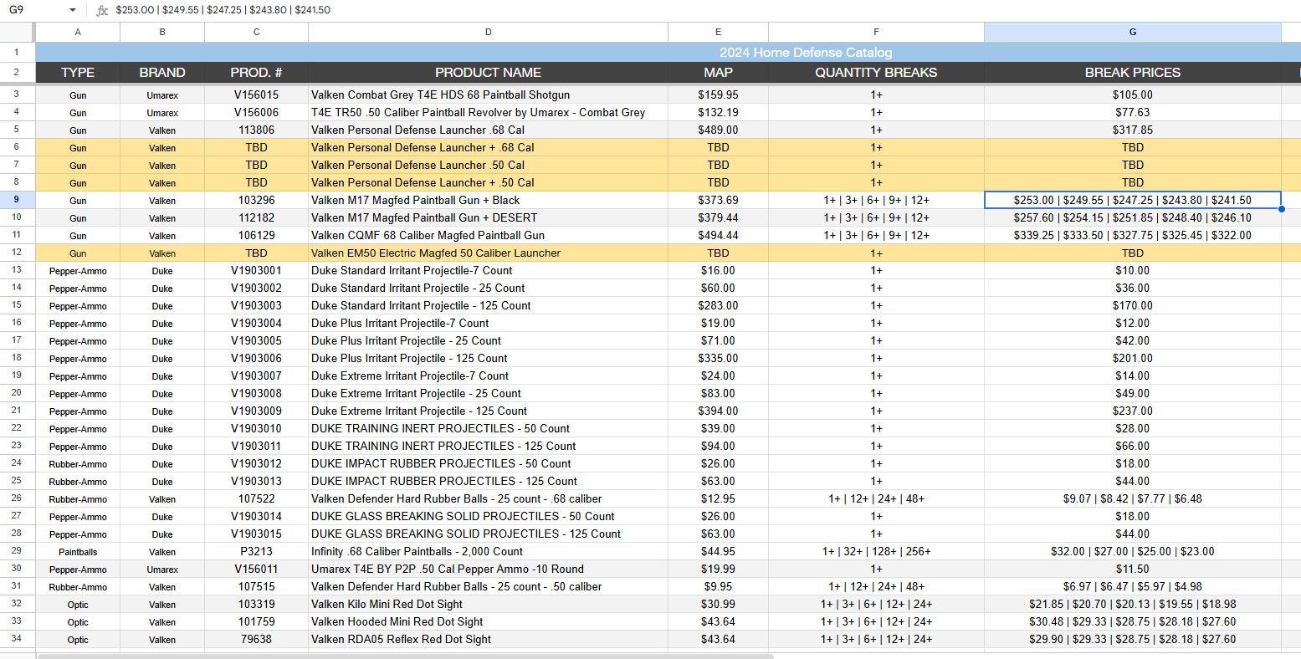This screenshot has width=1301, height=659.
Task: Select column D header
Action: tap(488, 32)
